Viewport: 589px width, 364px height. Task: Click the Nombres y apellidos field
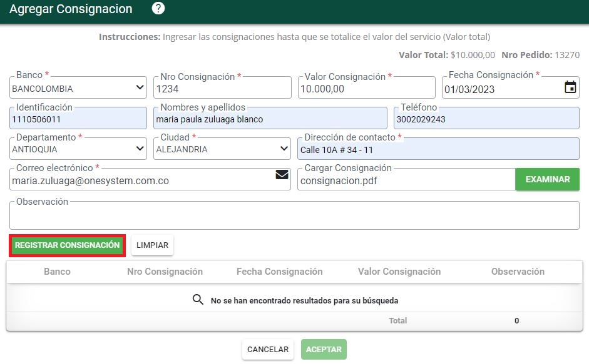[x=270, y=118]
